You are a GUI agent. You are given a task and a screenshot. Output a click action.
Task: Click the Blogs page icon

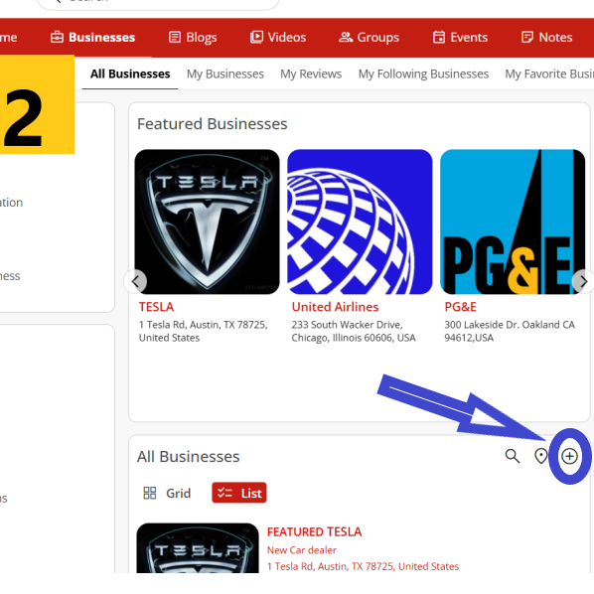[175, 37]
